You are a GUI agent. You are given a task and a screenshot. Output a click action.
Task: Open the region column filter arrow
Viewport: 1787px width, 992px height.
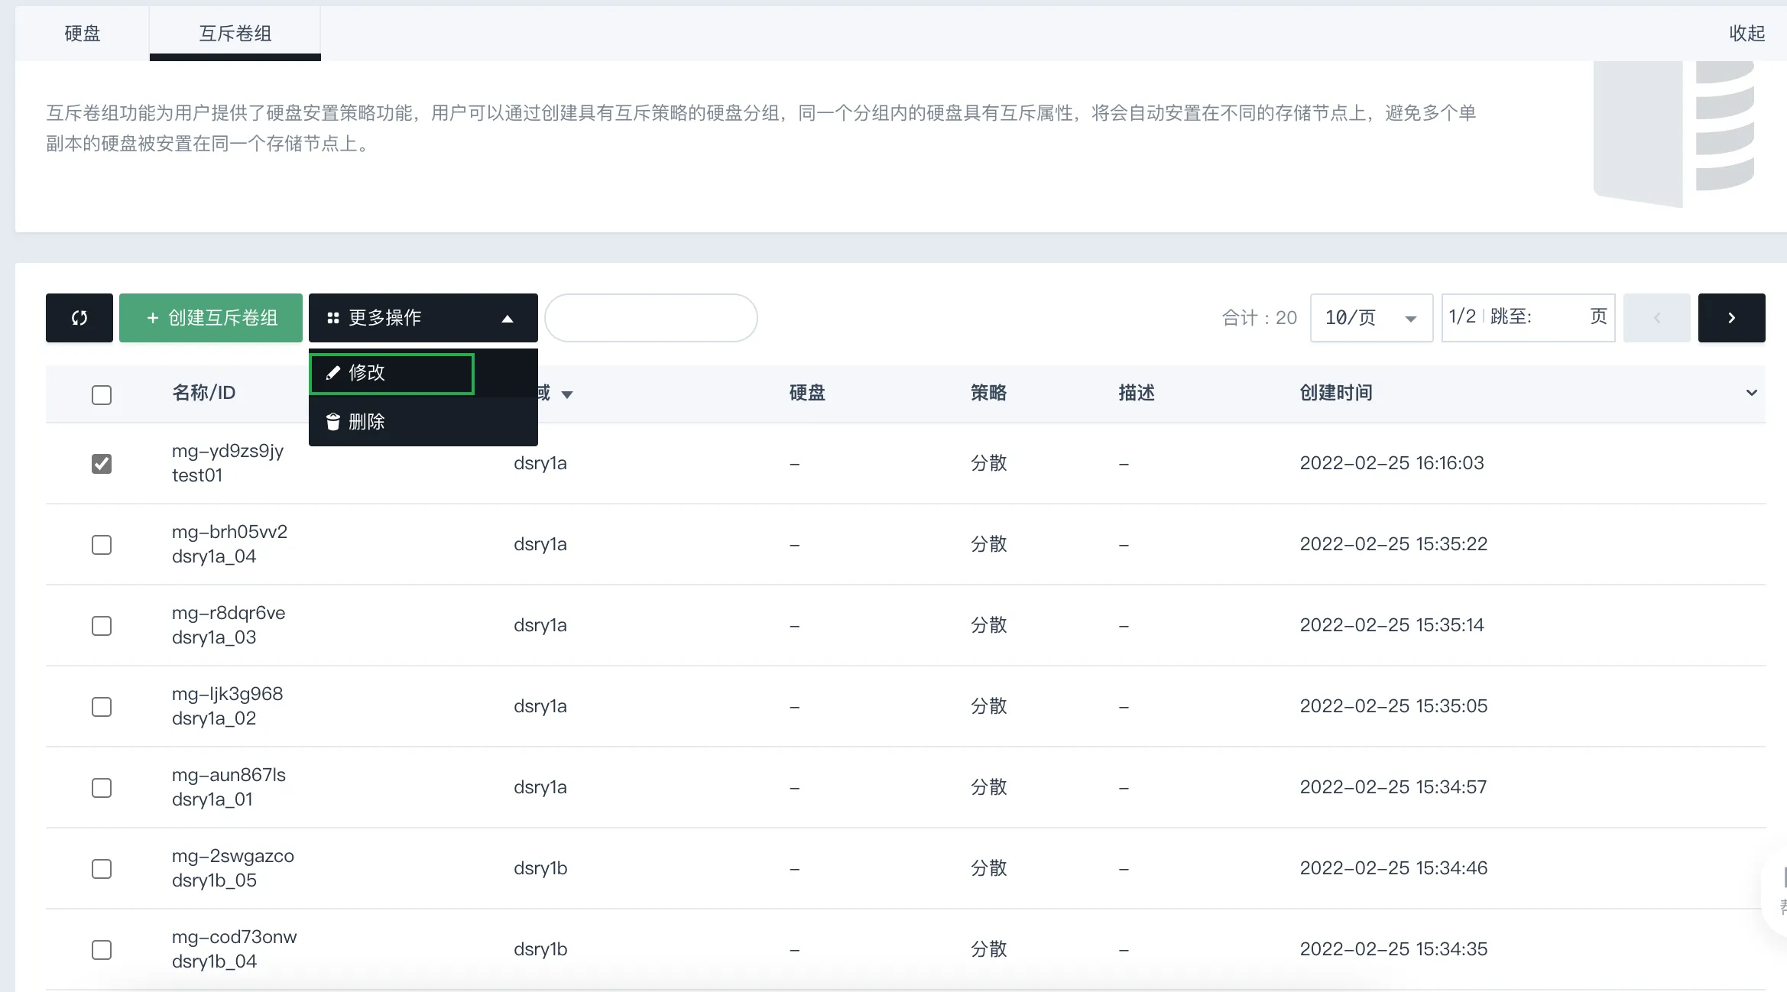click(x=567, y=395)
